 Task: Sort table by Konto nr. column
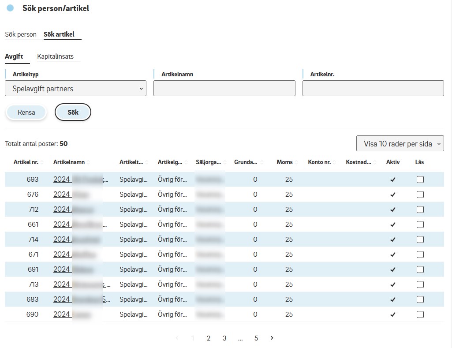[319, 162]
